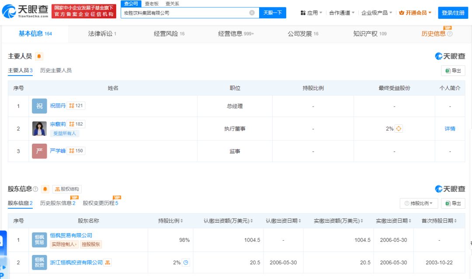The height and width of the screenshot is (279, 472).
Task: Open the 合作通道 dropdown menu
Action: click(342, 13)
